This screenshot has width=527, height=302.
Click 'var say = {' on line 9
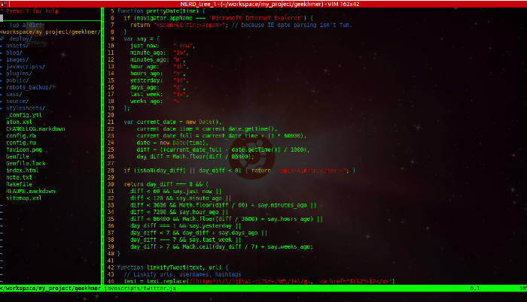point(142,39)
